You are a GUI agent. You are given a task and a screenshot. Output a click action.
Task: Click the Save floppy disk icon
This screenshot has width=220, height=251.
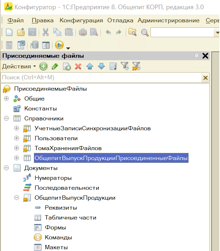click(x=32, y=32)
